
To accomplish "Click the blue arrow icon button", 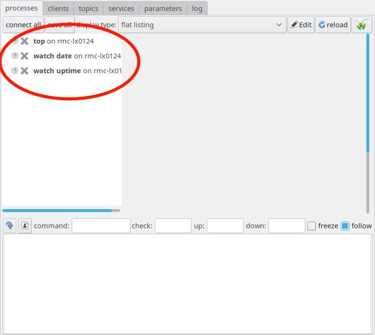I will click(10, 225).
